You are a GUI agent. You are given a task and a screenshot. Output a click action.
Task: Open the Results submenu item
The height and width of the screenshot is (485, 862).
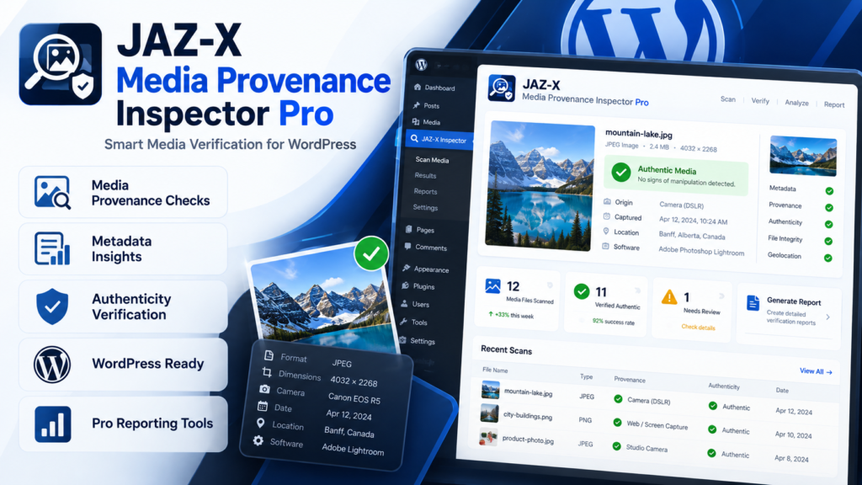[425, 175]
